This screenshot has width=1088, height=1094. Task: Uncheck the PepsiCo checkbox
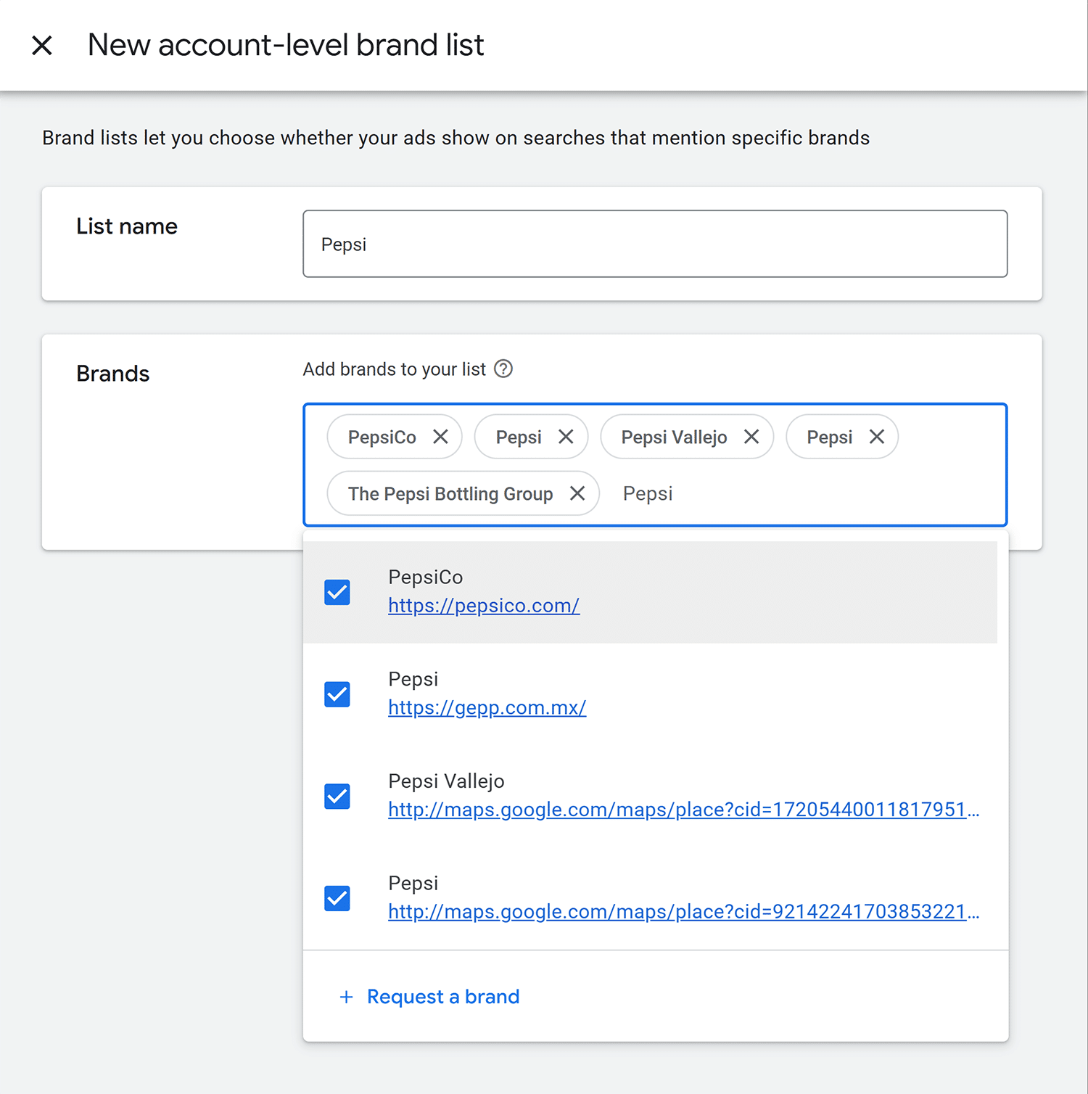tap(337, 592)
